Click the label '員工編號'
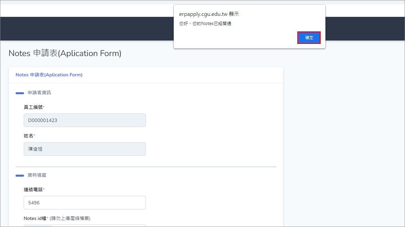 coord(33,107)
